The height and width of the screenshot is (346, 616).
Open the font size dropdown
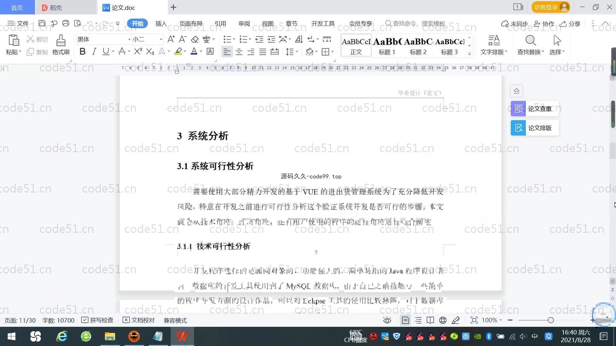pos(161,39)
